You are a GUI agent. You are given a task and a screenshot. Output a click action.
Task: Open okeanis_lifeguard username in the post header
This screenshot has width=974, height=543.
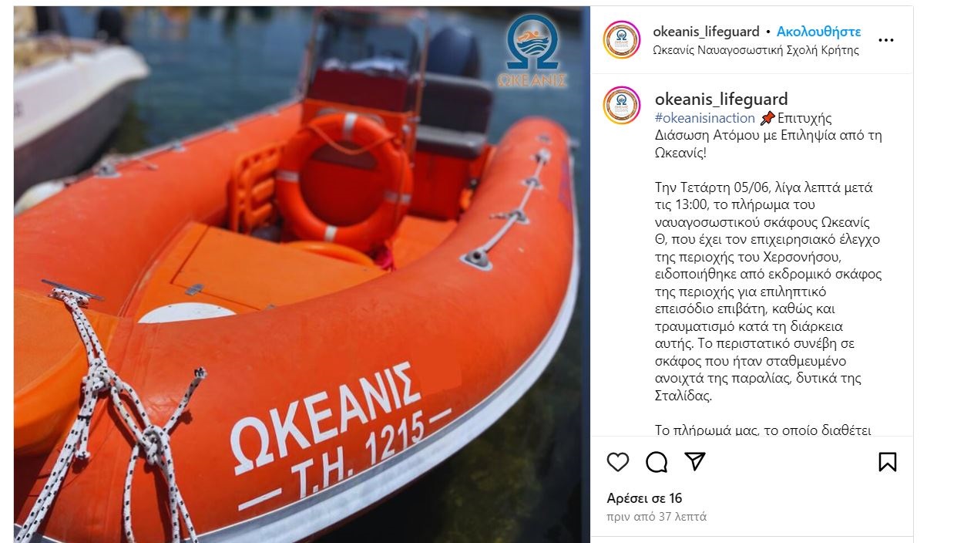[706, 32]
